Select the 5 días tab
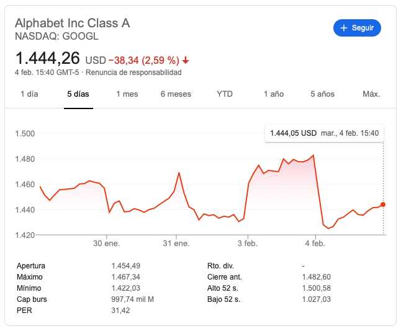The width and height of the screenshot is (401, 331). click(78, 94)
